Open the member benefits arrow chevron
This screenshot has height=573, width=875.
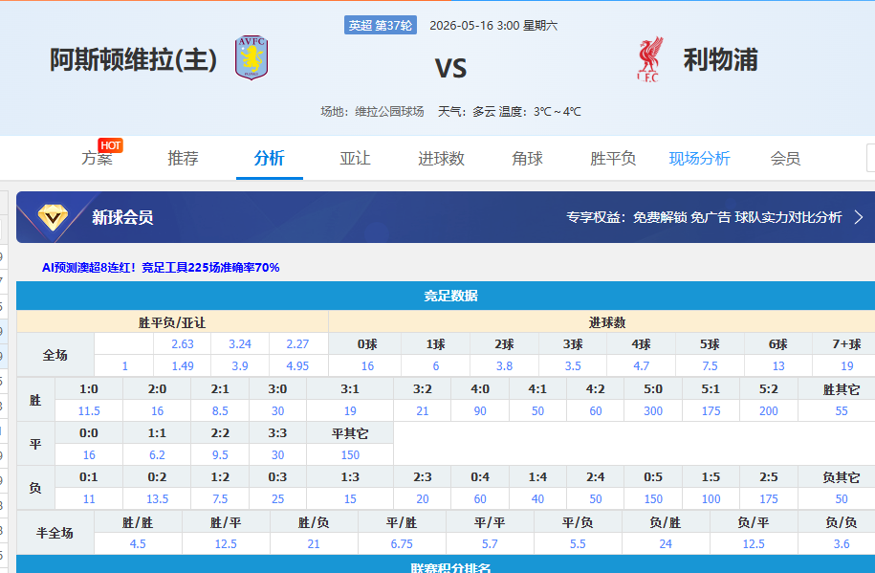coord(858,217)
